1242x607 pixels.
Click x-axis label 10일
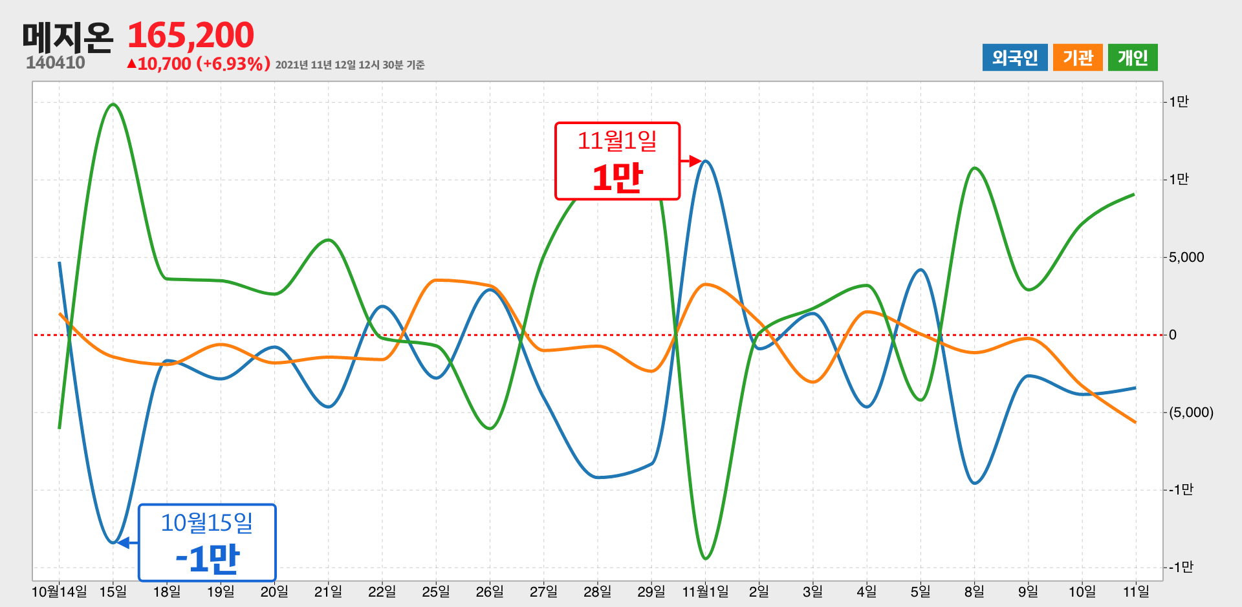pyautogui.click(x=1082, y=591)
